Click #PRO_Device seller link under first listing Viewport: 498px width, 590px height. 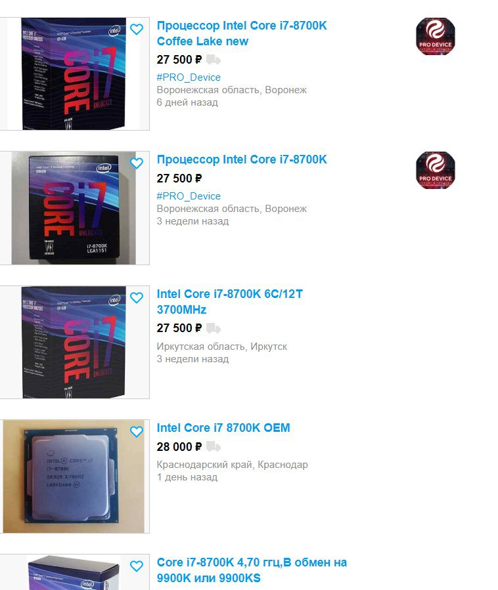(189, 77)
